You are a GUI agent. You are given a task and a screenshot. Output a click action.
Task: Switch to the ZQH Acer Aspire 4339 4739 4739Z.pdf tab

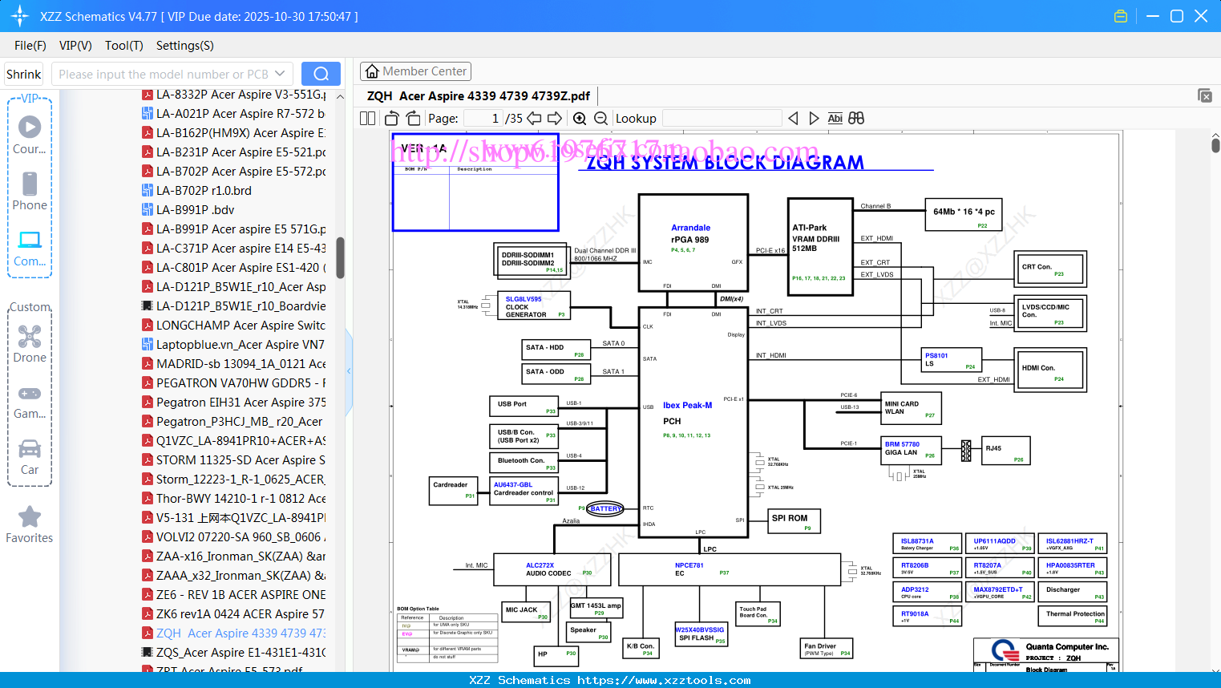[x=479, y=96]
